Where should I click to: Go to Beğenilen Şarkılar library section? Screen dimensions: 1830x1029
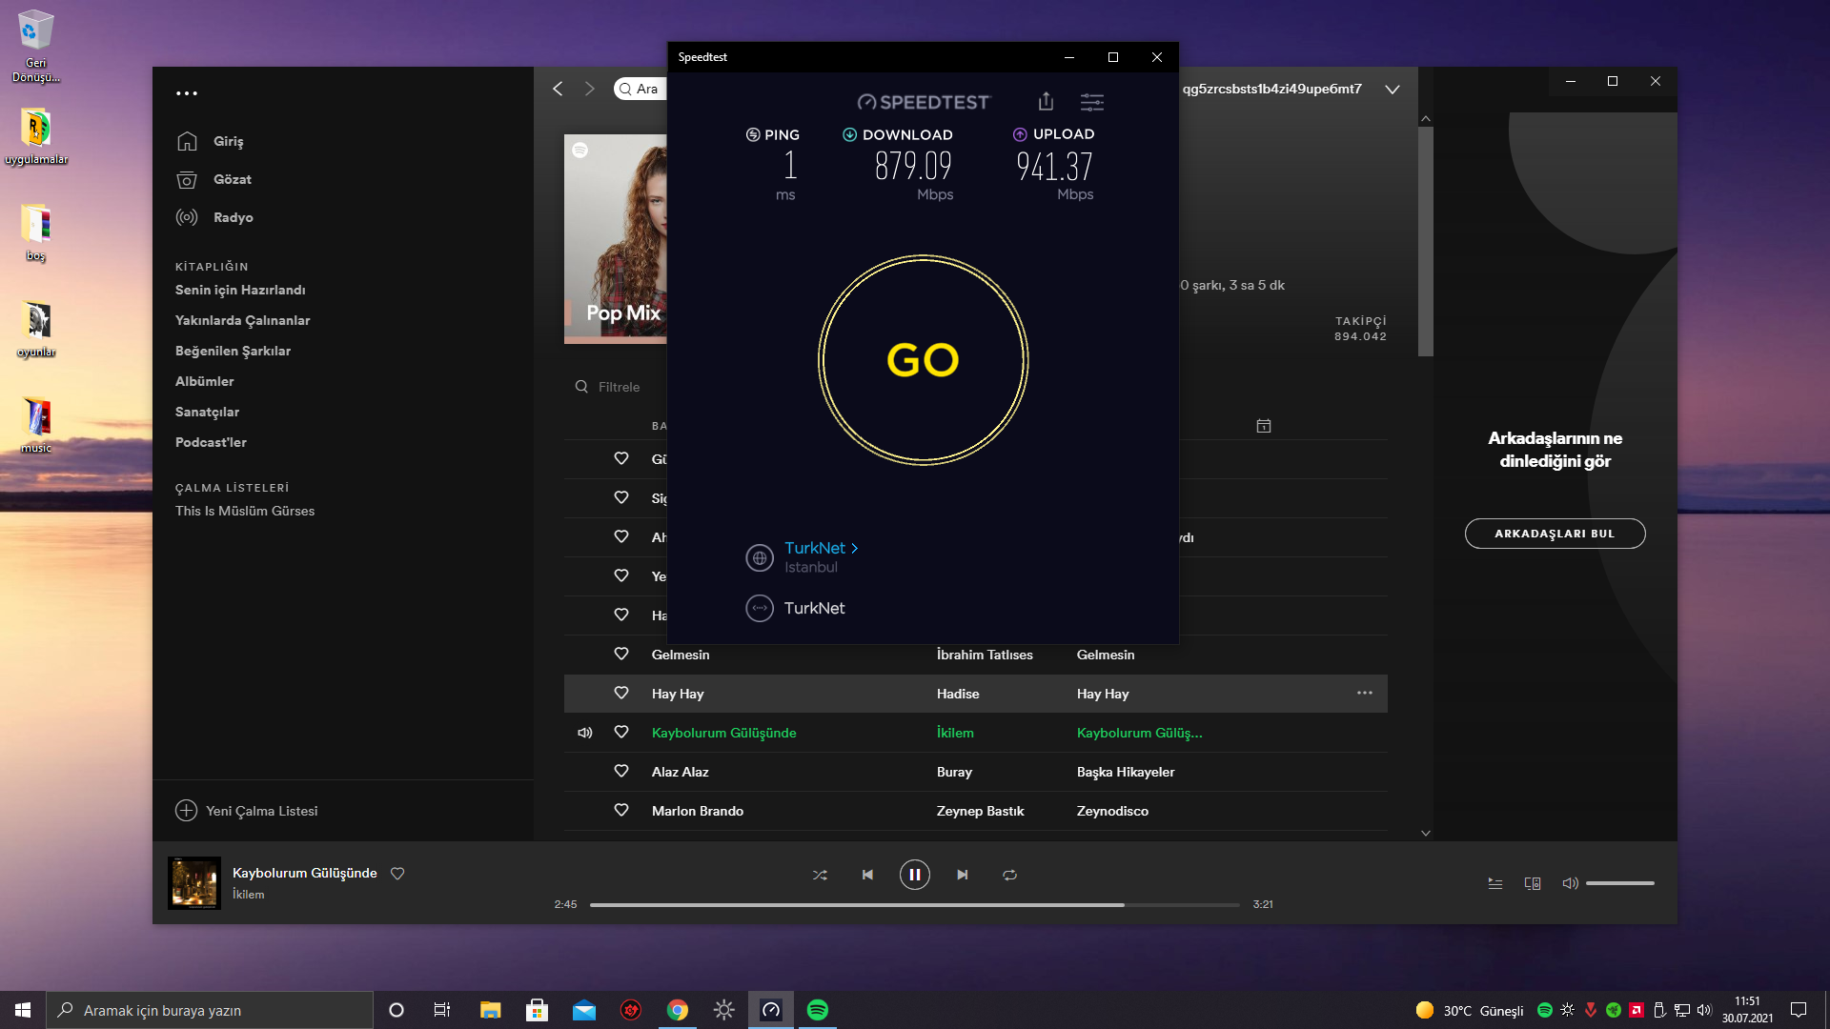pyautogui.click(x=233, y=351)
